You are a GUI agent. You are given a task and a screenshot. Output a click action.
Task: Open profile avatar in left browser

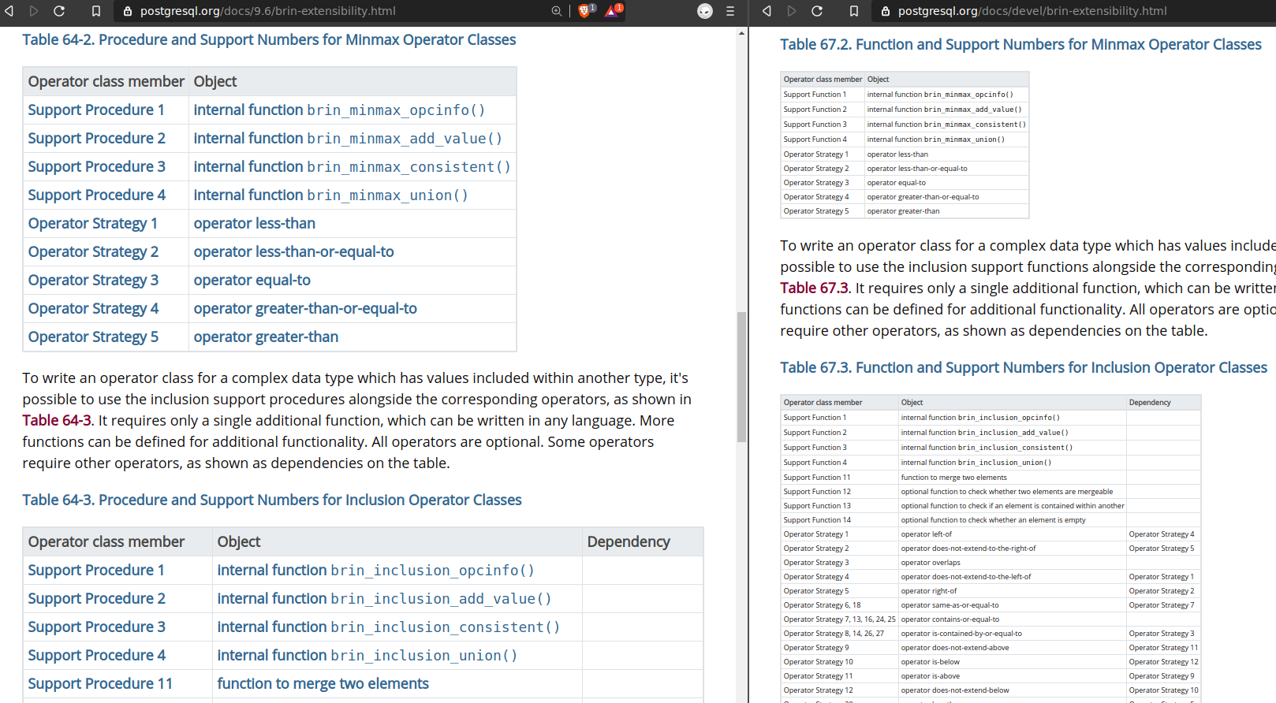(x=705, y=11)
